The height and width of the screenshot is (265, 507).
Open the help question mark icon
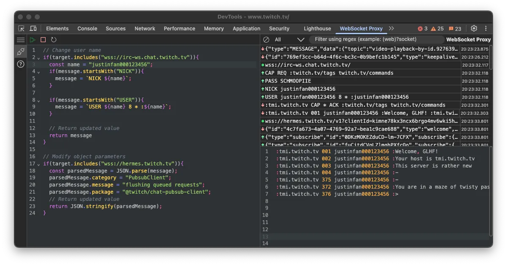click(x=20, y=64)
